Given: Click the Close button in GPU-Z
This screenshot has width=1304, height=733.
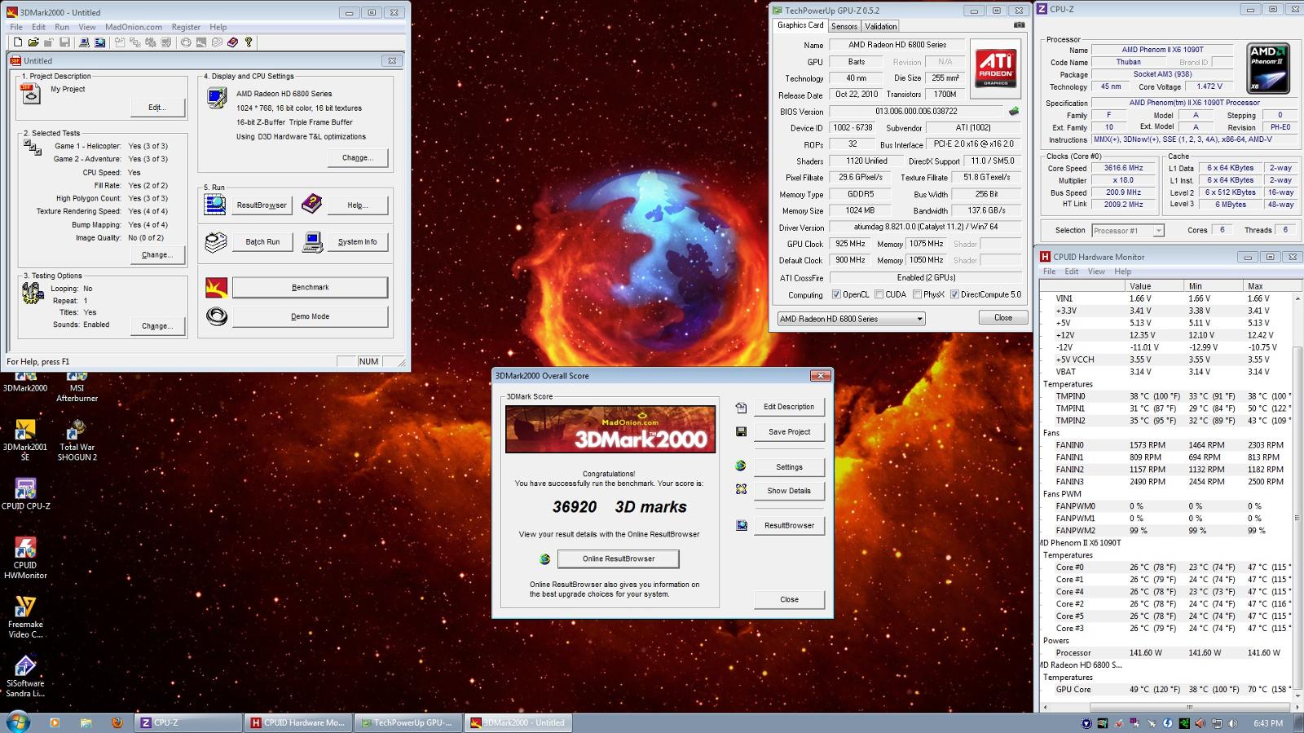Looking at the screenshot, I should [x=1002, y=318].
